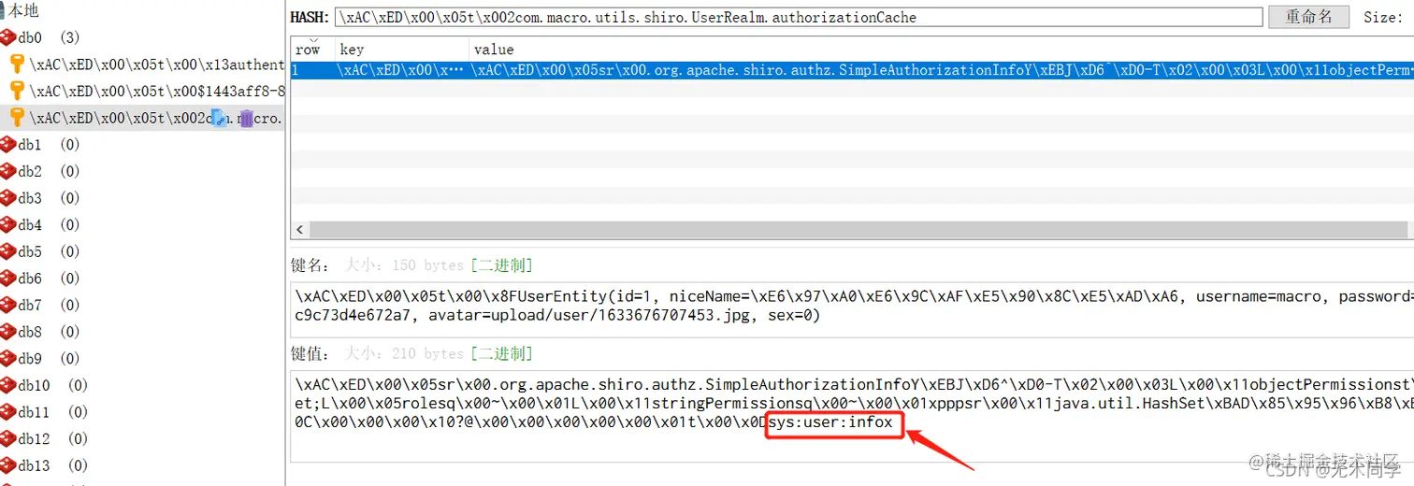Open the key starting $1443aff8-8
This screenshot has width=1414, height=486.
coord(156,91)
